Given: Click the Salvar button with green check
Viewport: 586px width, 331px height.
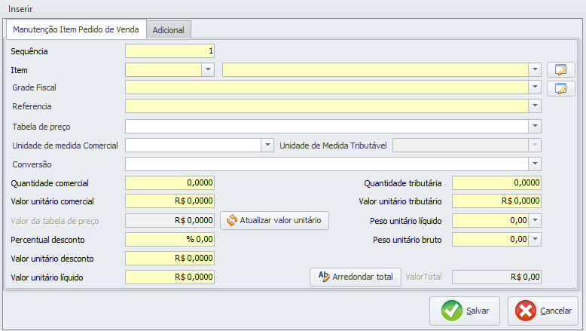Looking at the screenshot, I should click(465, 311).
